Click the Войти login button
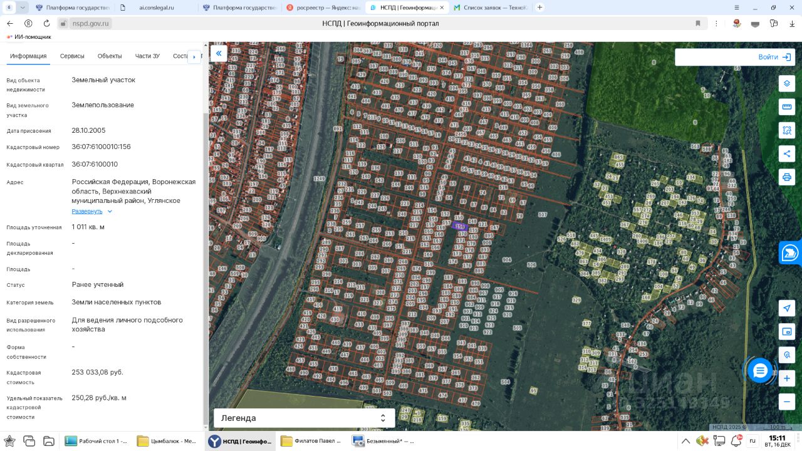This screenshot has width=802, height=451. 774,57
